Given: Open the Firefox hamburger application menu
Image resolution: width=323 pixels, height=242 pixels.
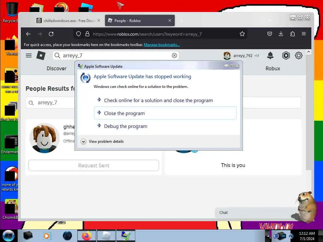Looking at the screenshot, I should [x=304, y=34].
